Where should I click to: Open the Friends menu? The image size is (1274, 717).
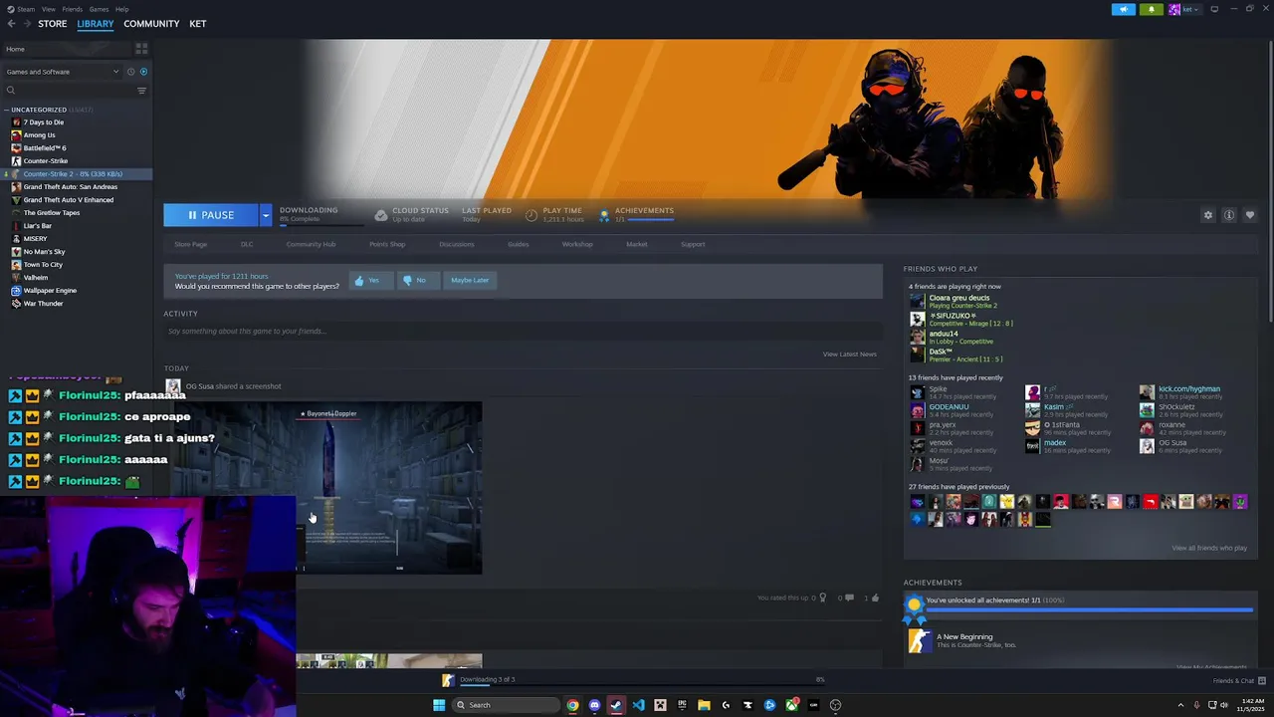click(x=73, y=9)
